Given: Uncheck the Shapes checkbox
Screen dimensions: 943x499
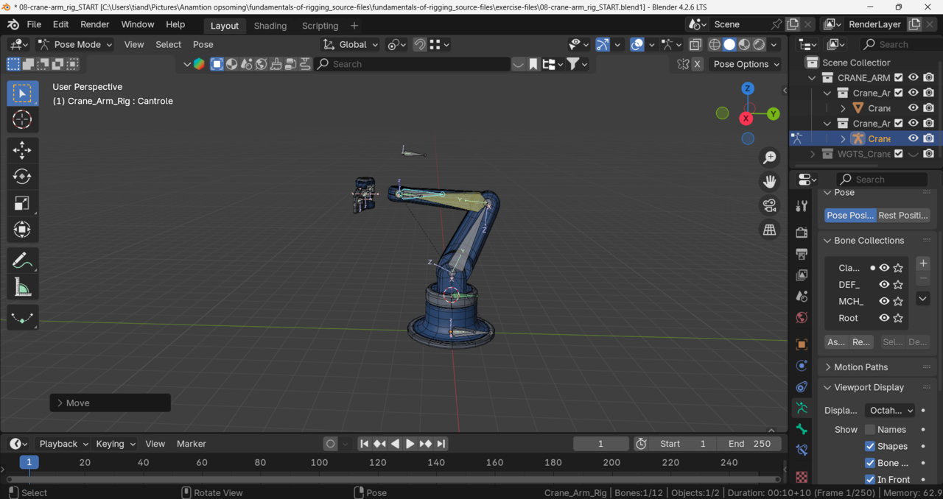Looking at the screenshot, I should tap(870, 447).
